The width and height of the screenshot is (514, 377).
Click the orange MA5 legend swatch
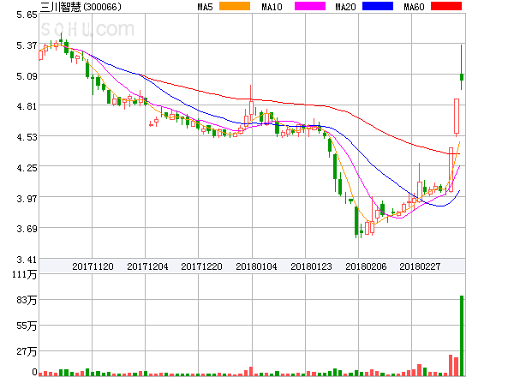[x=235, y=6]
